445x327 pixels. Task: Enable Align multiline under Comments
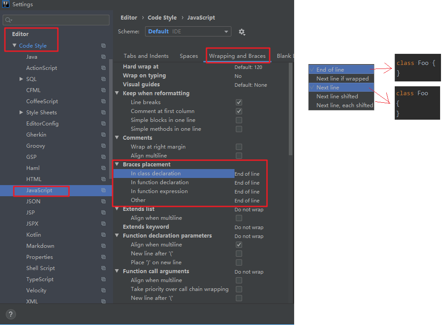(x=239, y=156)
